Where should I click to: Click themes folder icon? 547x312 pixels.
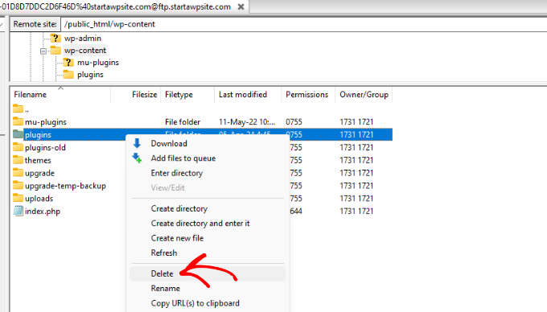click(x=18, y=160)
